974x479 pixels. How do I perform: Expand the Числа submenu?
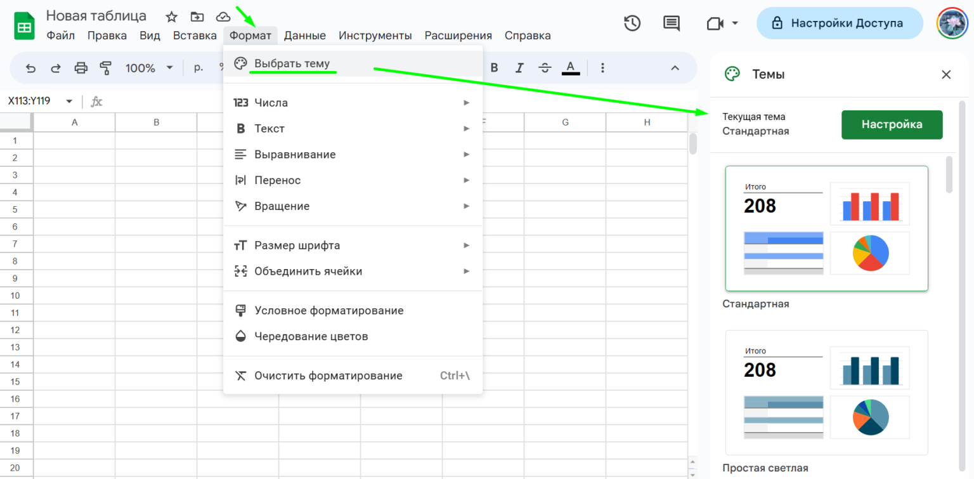(x=353, y=103)
